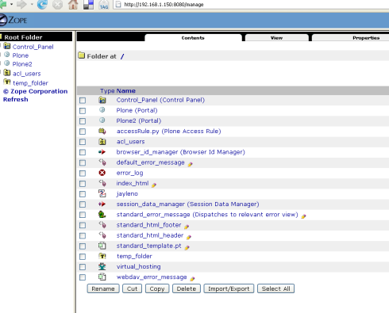The image size is (389, 313).
Task: Click the Plone portal icon in the list
Action: [102, 110]
